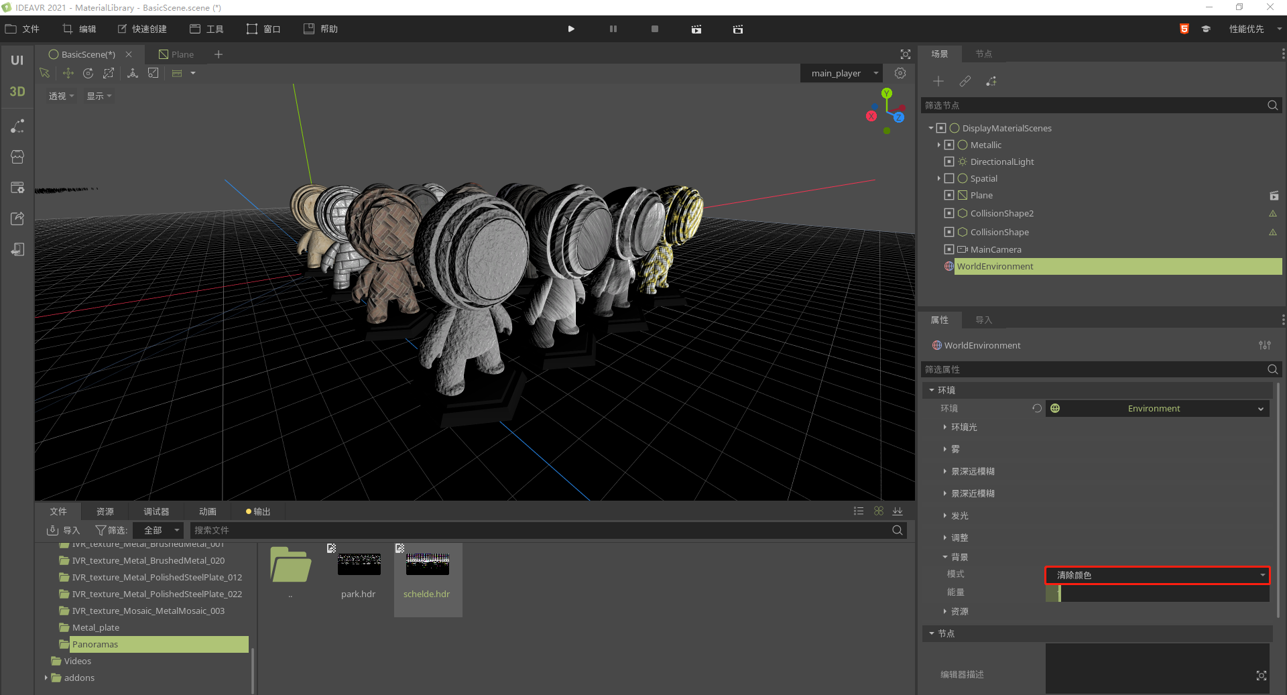Toggle visibility of Plane node
This screenshot has width=1287, height=695.
click(949, 195)
